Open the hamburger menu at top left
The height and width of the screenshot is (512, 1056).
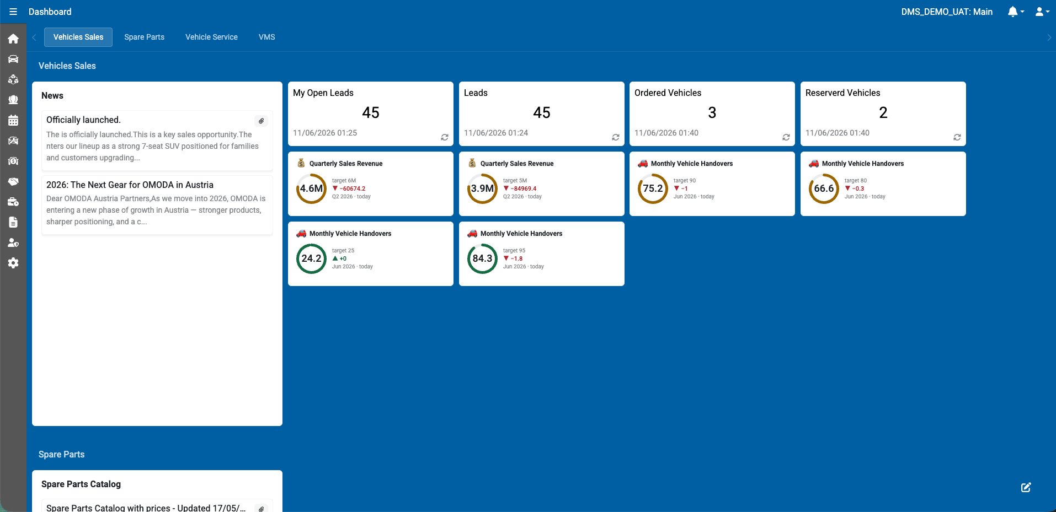coord(13,12)
